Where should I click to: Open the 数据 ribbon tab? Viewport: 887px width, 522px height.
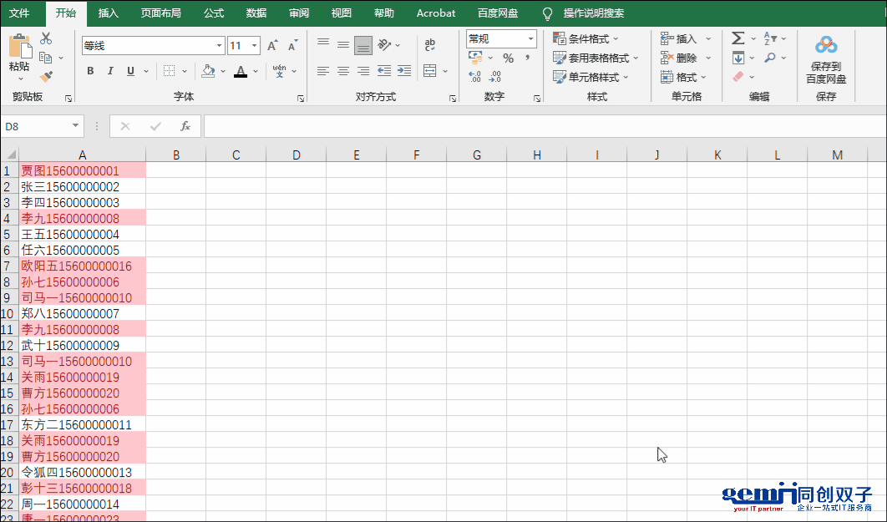[x=256, y=13]
